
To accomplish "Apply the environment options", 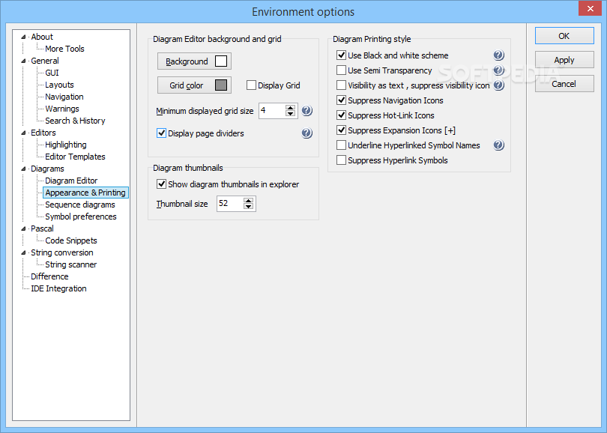I will [564, 60].
